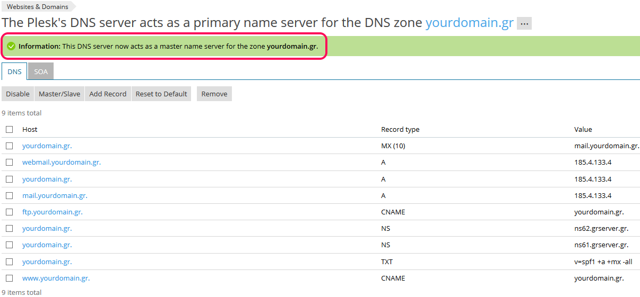The image size is (640, 297).
Task: Check the MX (10) record checkbox
Action: point(10,146)
